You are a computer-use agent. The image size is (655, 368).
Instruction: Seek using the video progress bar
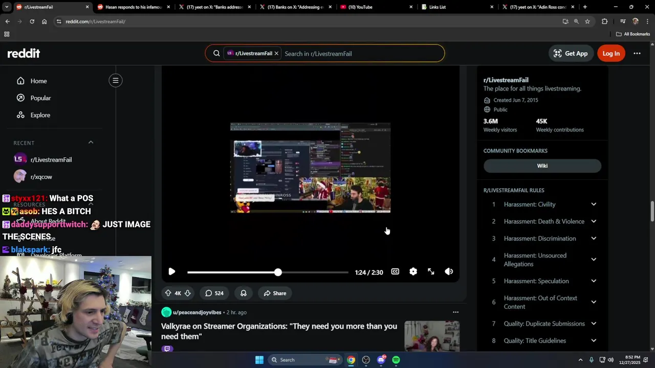click(268, 272)
